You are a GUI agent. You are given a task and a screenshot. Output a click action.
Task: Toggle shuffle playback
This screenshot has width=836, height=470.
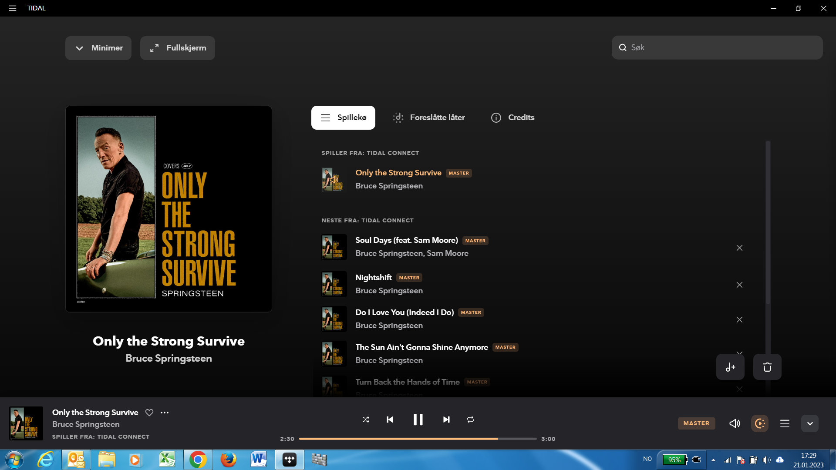366,420
